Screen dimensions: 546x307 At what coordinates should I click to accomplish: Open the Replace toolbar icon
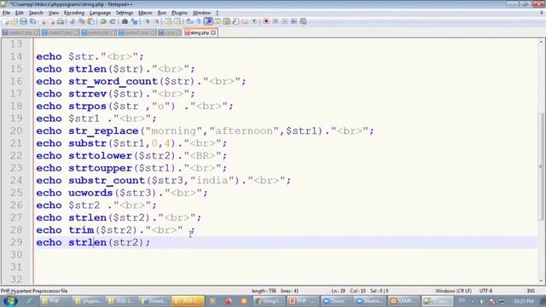tap(134, 21)
